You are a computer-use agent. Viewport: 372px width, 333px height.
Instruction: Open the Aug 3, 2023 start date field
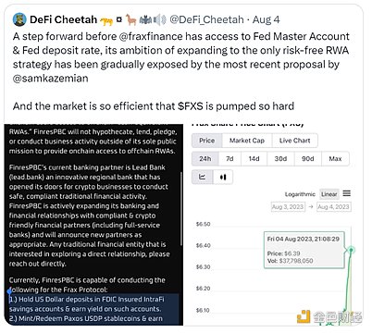[x=288, y=206]
